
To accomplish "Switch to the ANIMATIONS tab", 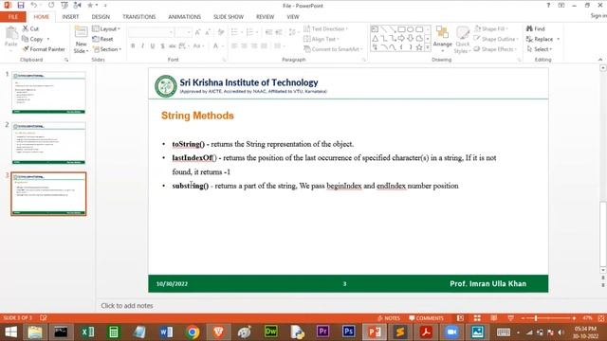I will (x=184, y=17).
